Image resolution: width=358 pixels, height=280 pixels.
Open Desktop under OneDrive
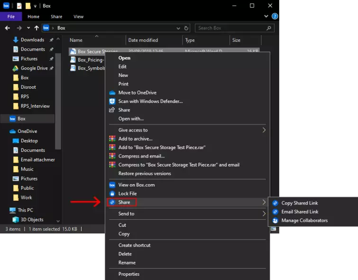point(29,141)
